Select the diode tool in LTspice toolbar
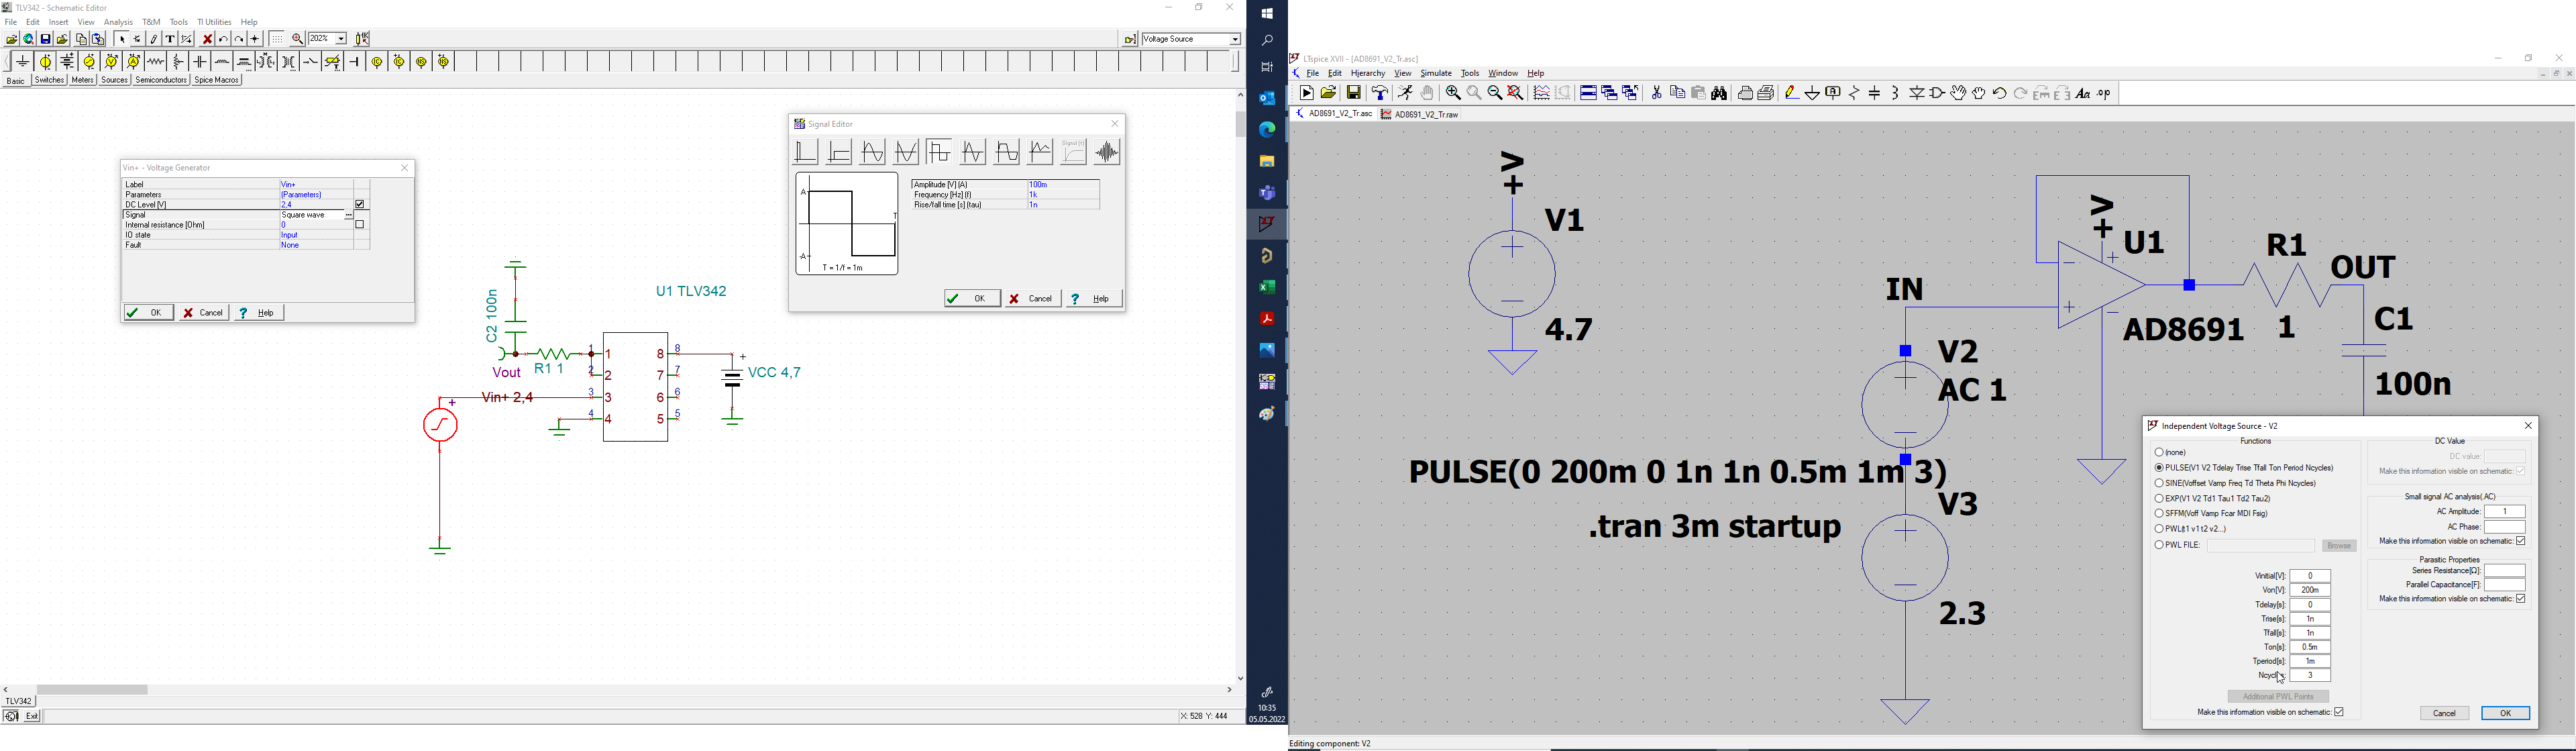Image resolution: width=2576 pixels, height=751 pixels. 1917,93
